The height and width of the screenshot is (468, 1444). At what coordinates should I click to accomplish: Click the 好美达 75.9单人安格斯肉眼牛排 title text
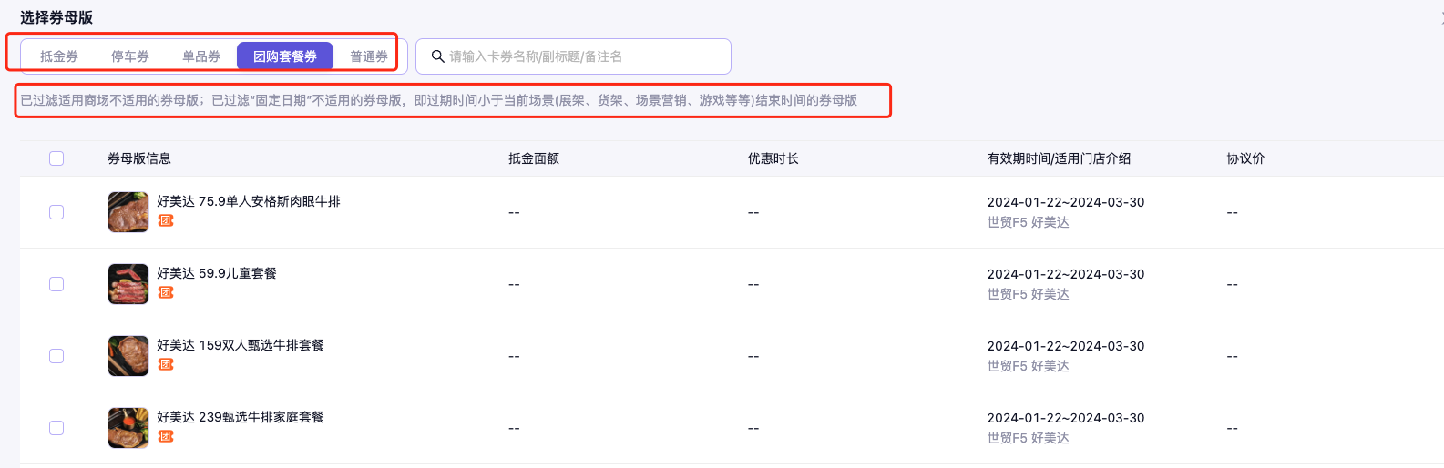[249, 201]
